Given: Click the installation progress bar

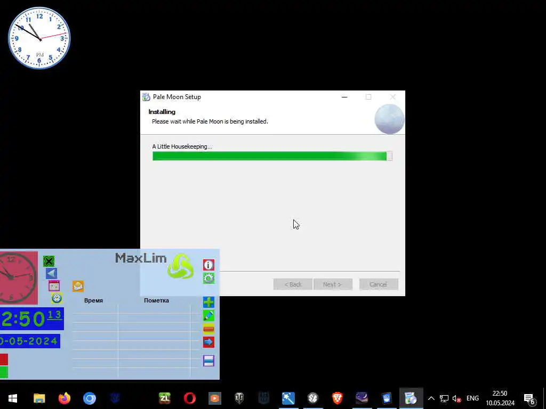Looking at the screenshot, I should pos(272,156).
